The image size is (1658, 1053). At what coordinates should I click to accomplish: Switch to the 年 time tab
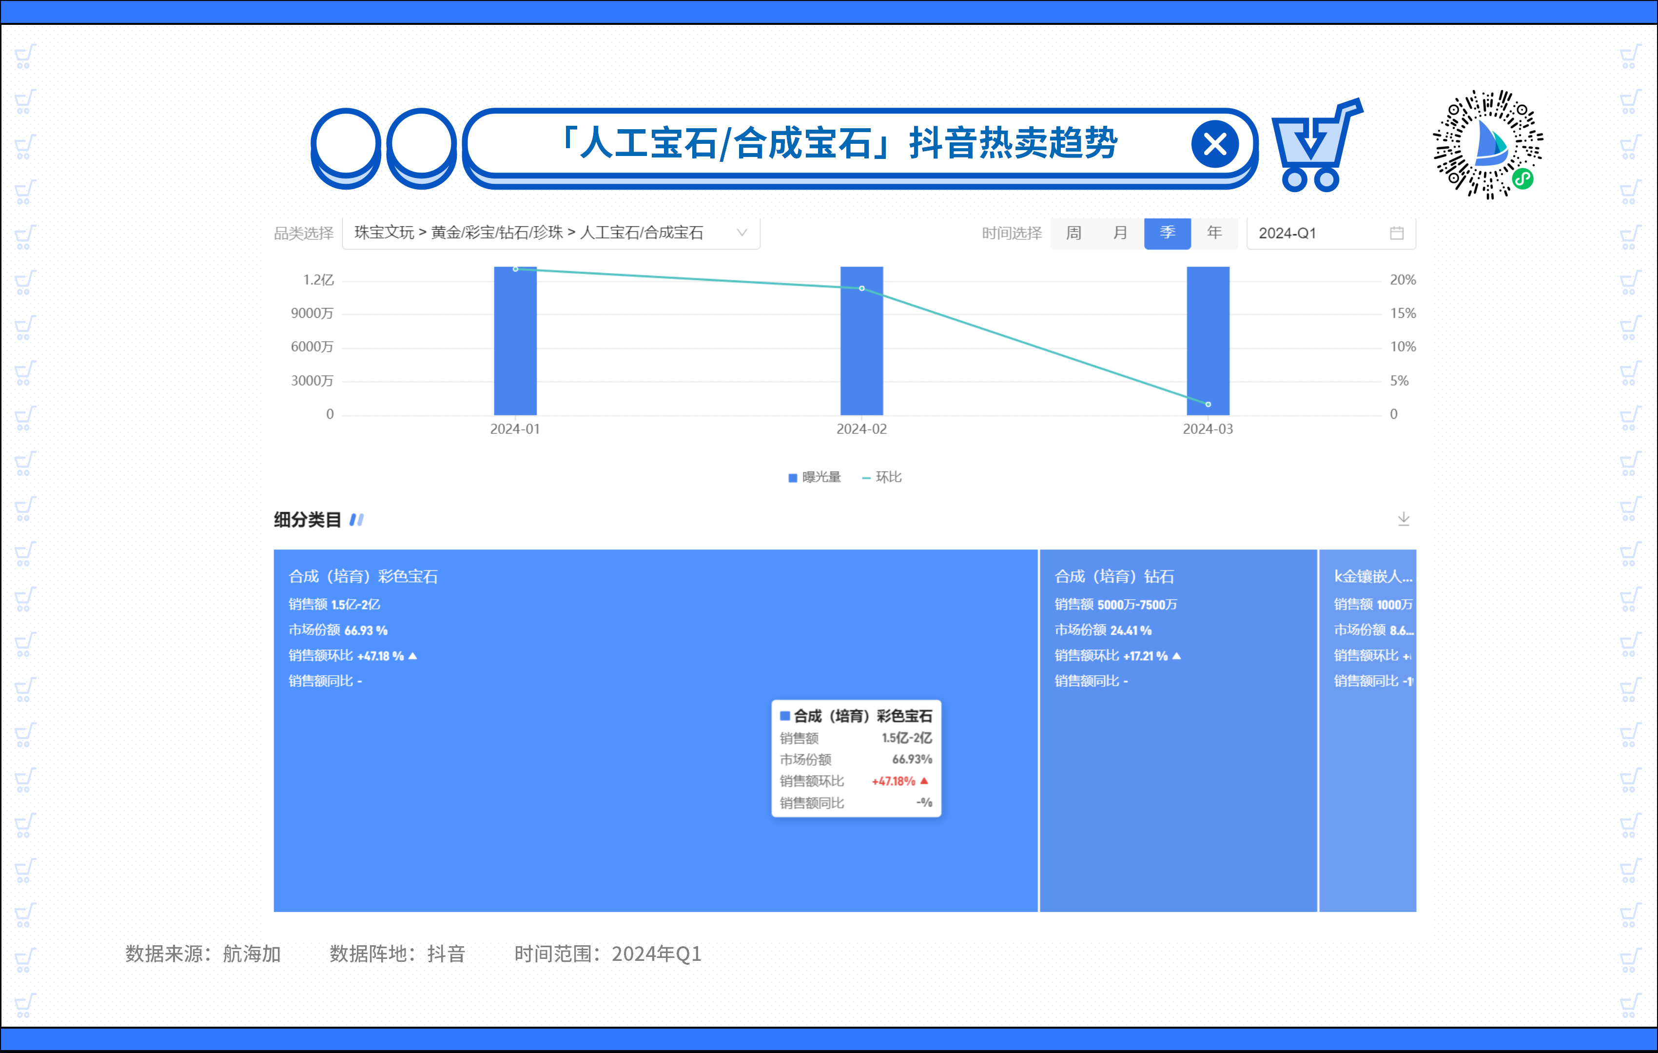coord(1214,234)
